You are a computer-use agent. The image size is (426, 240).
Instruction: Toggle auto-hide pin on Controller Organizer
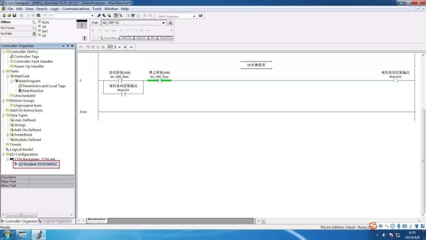click(68, 46)
